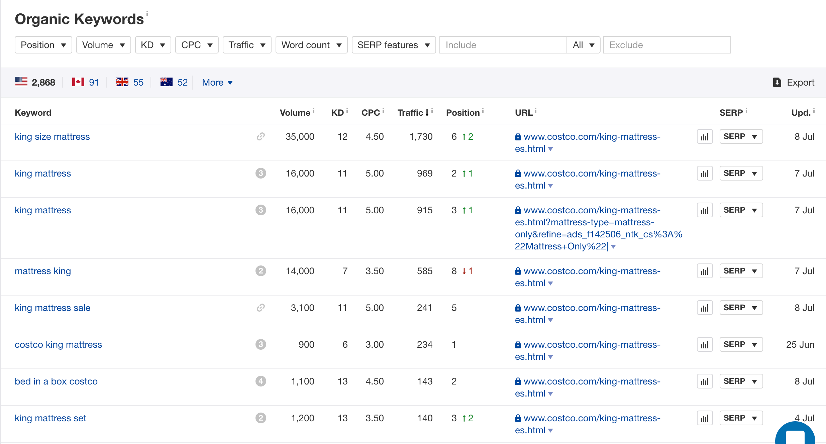Open SERP dropdown for king size mattress

click(741, 136)
